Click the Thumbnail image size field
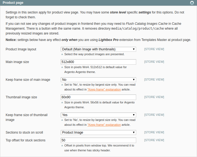The width and height of the screenshot is (197, 157). coord(99,97)
